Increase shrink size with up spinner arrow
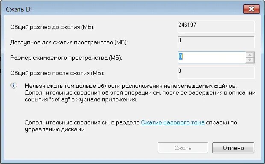 click(250, 55)
